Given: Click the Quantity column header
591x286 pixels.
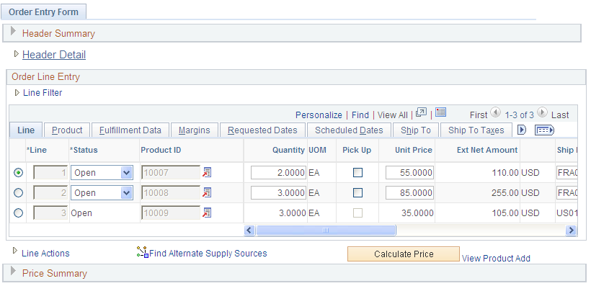Looking at the screenshot, I should pyautogui.click(x=288, y=150).
